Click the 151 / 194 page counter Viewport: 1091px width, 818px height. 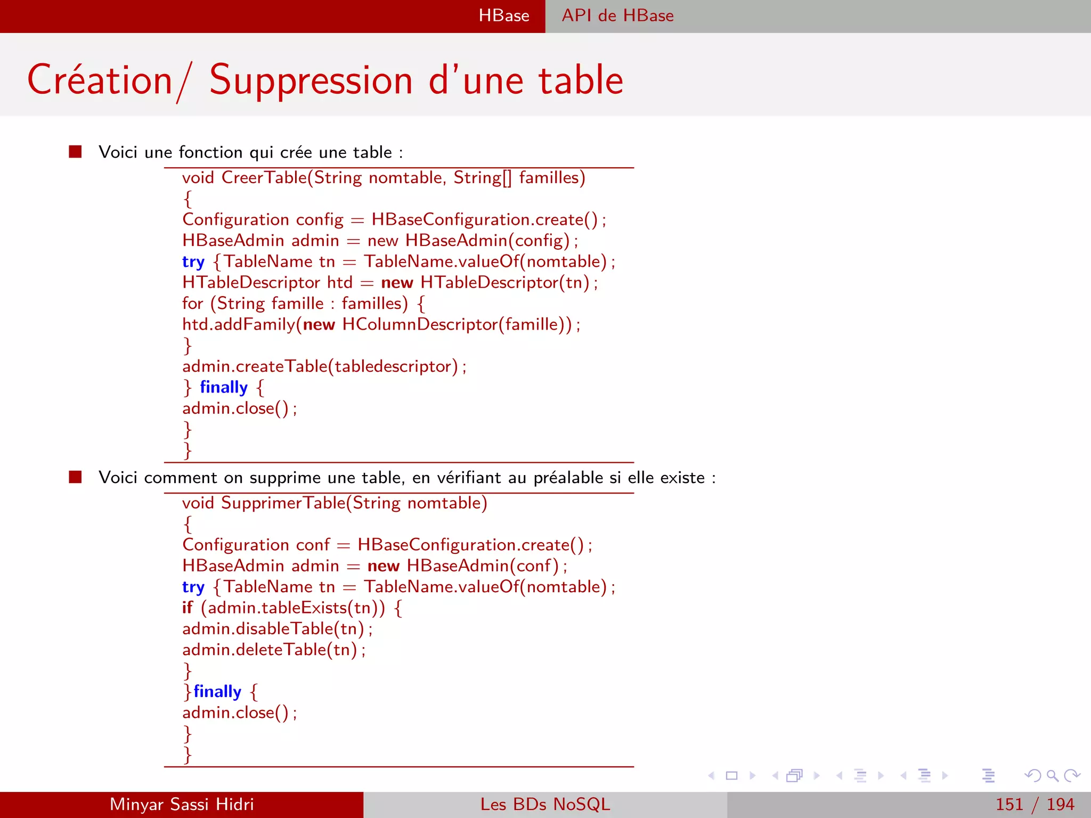1035,804
